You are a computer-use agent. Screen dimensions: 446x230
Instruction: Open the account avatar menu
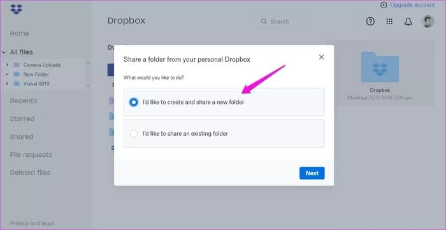(428, 21)
